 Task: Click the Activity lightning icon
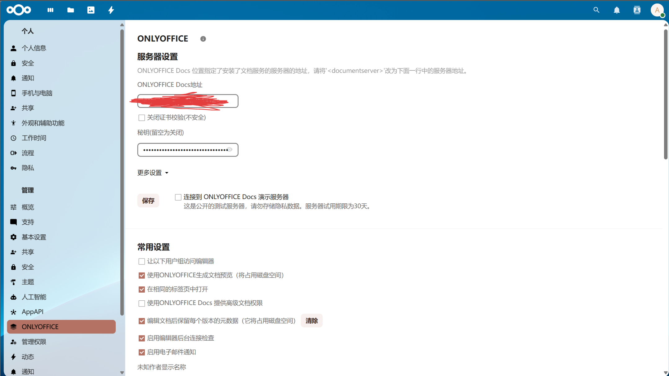click(111, 10)
